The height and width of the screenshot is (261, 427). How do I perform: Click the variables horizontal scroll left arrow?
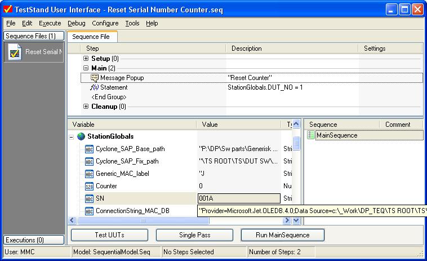(x=72, y=220)
